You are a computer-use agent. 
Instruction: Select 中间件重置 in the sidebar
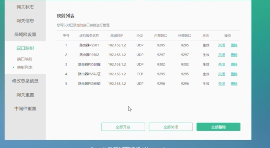(x=25, y=109)
